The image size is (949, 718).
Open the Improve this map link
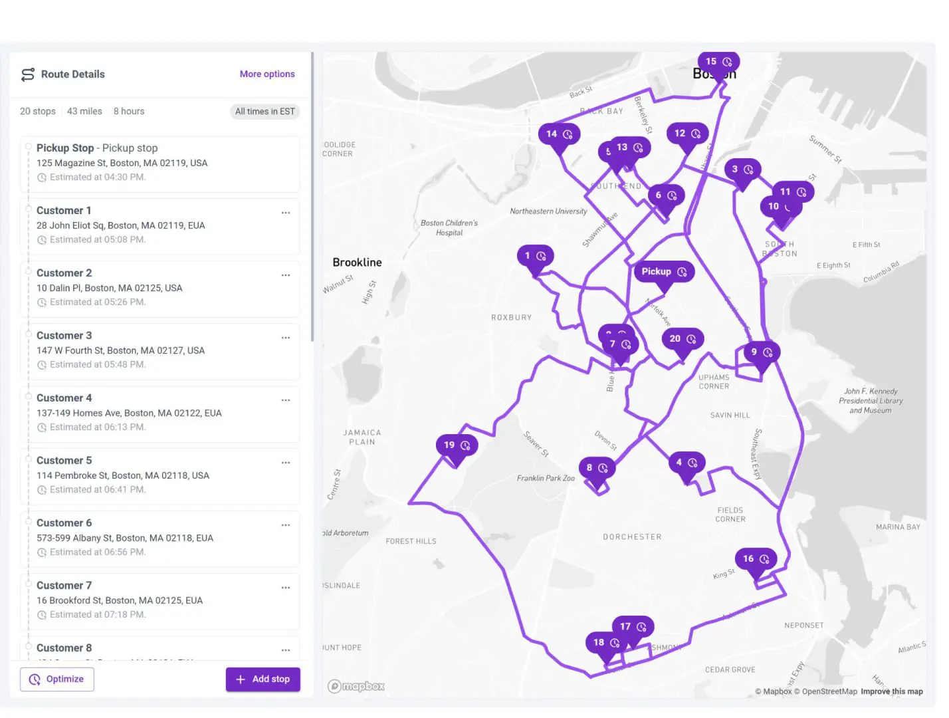pos(892,692)
